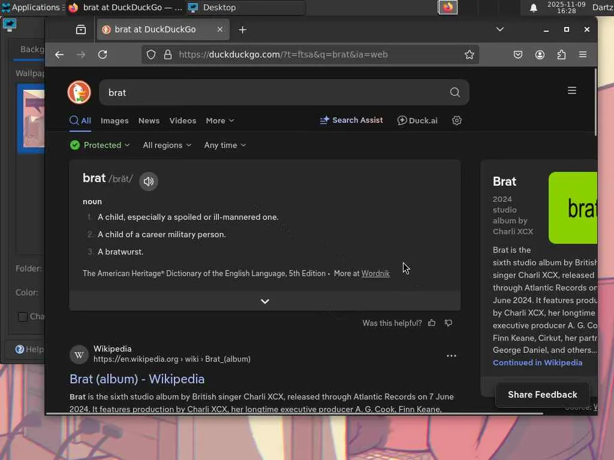
Task: Click the green brat album cover thumbnail
Action: (x=573, y=208)
